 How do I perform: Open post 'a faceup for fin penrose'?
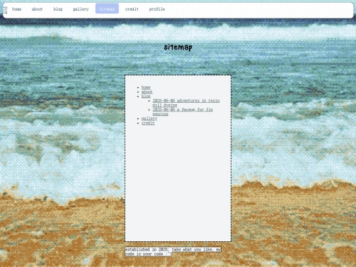click(x=183, y=111)
